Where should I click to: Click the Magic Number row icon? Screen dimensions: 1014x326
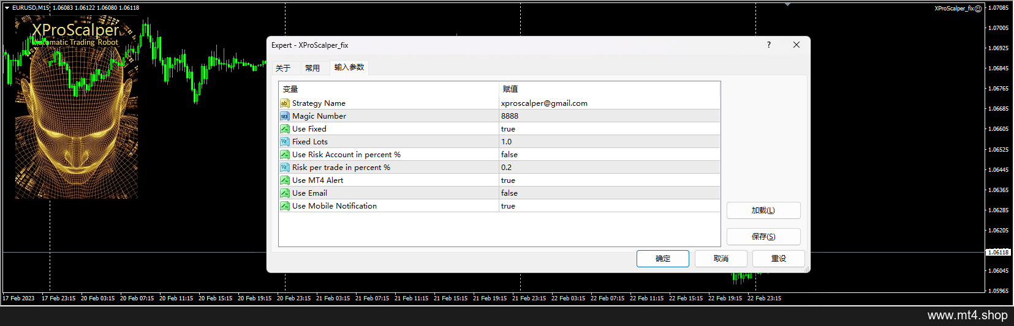coord(285,116)
